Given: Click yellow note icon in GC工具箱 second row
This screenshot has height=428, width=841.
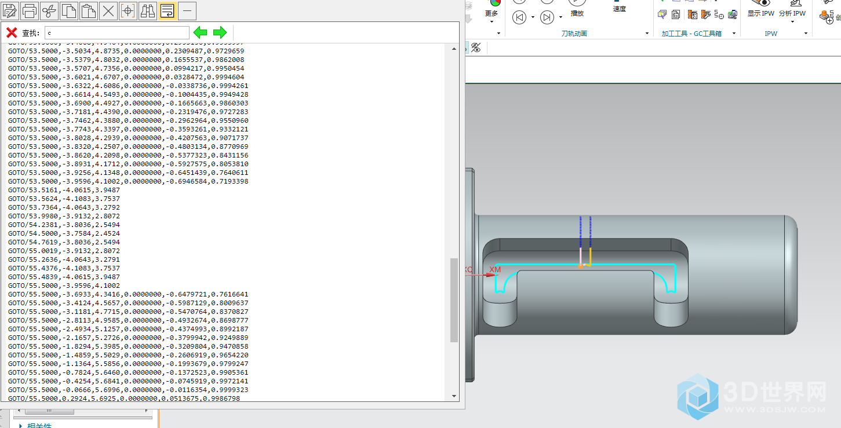Looking at the screenshot, I should (662, 14).
